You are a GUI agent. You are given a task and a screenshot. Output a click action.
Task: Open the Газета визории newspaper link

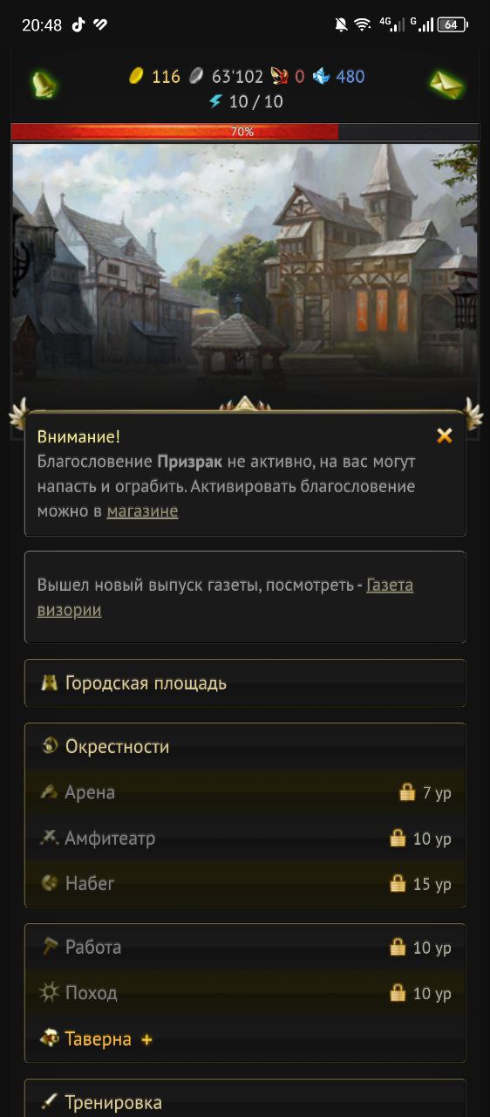(x=225, y=598)
